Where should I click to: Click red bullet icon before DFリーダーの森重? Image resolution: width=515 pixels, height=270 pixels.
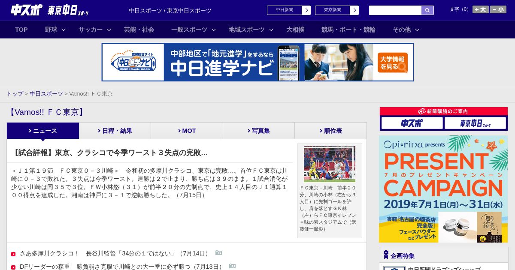pos(13,267)
